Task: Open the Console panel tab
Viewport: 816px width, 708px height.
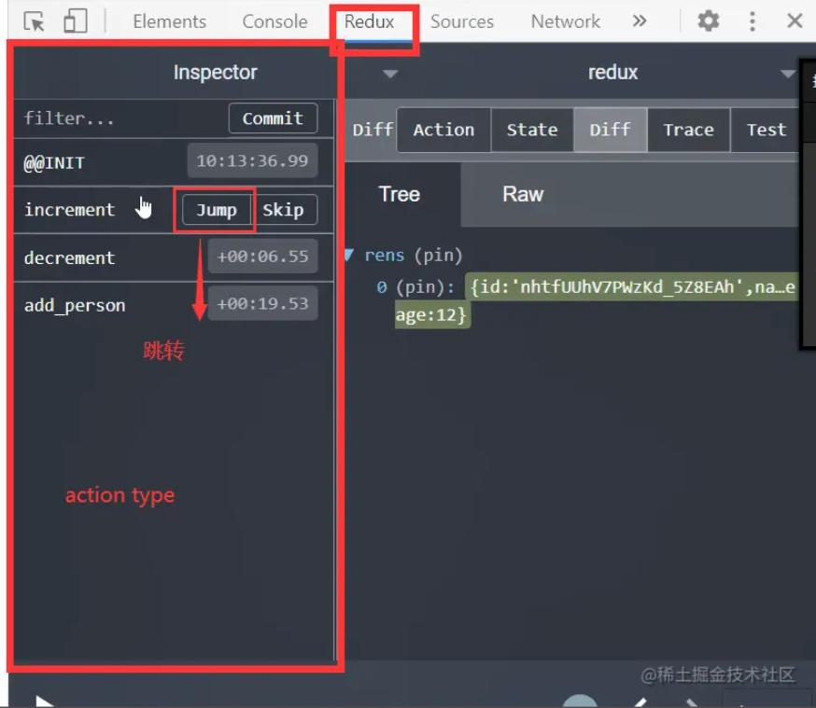Action: pos(274,21)
